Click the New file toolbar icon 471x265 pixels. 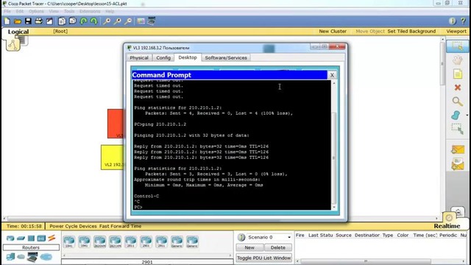pos(7,21)
